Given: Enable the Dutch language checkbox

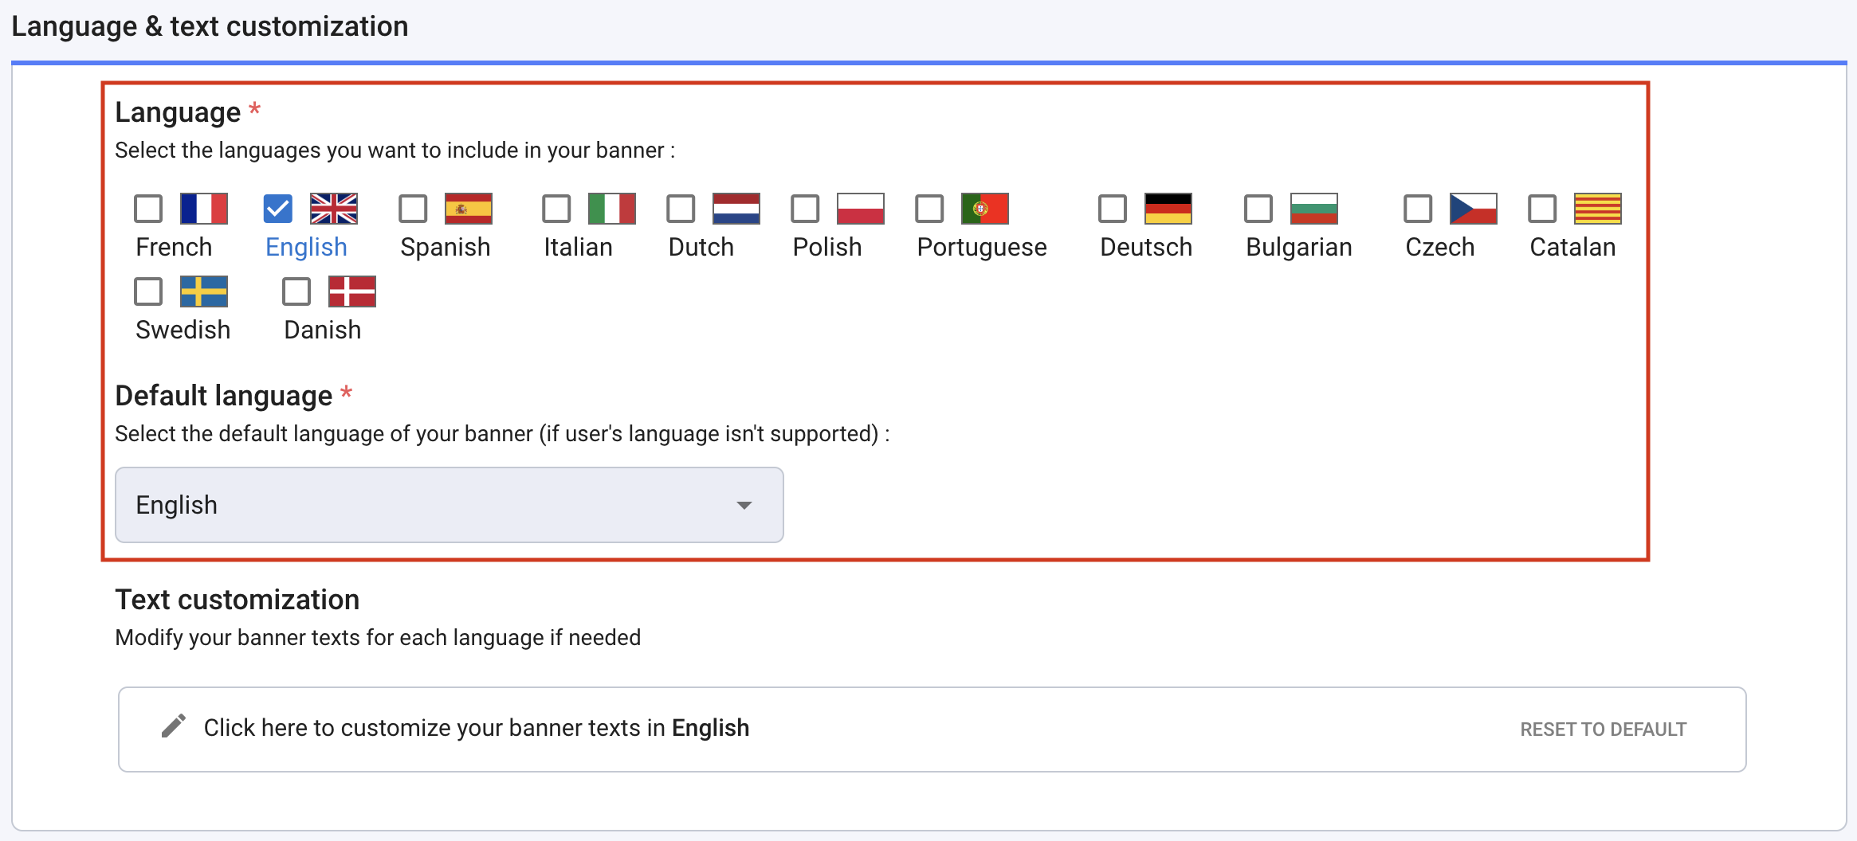Looking at the screenshot, I should tap(681, 209).
